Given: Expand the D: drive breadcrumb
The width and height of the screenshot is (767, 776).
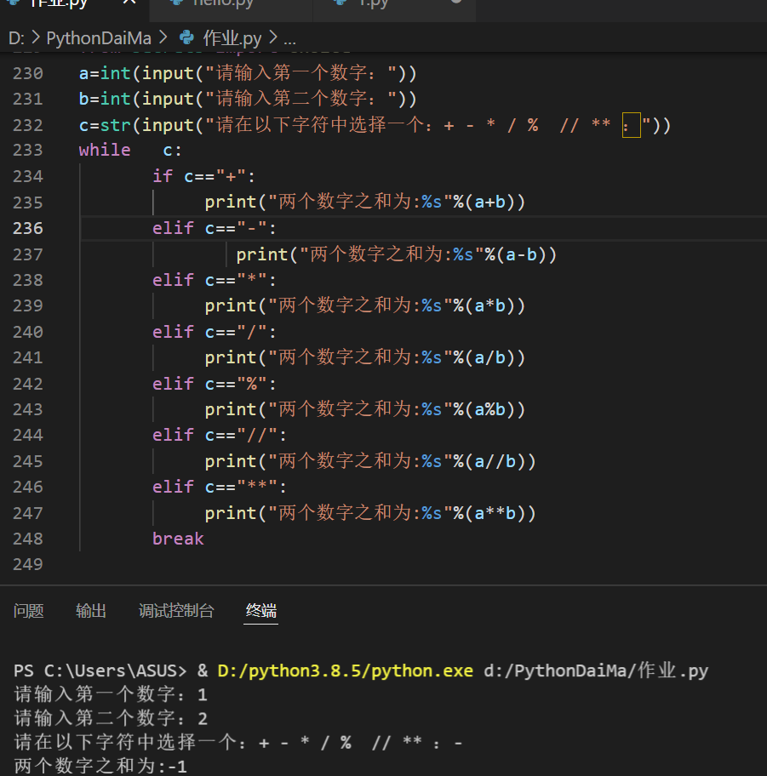Looking at the screenshot, I should point(16,38).
